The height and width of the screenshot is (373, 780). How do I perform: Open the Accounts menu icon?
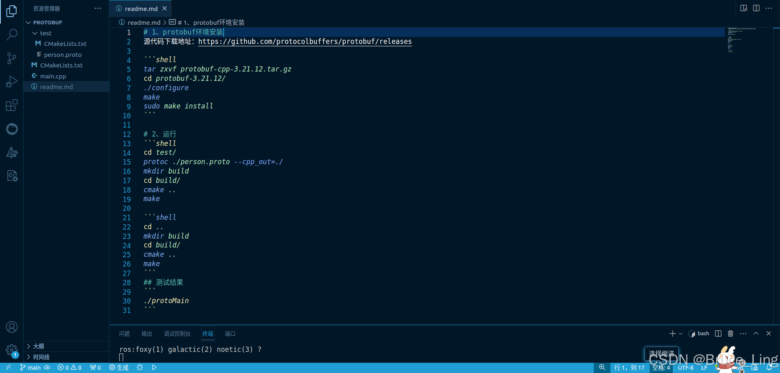tap(12, 327)
